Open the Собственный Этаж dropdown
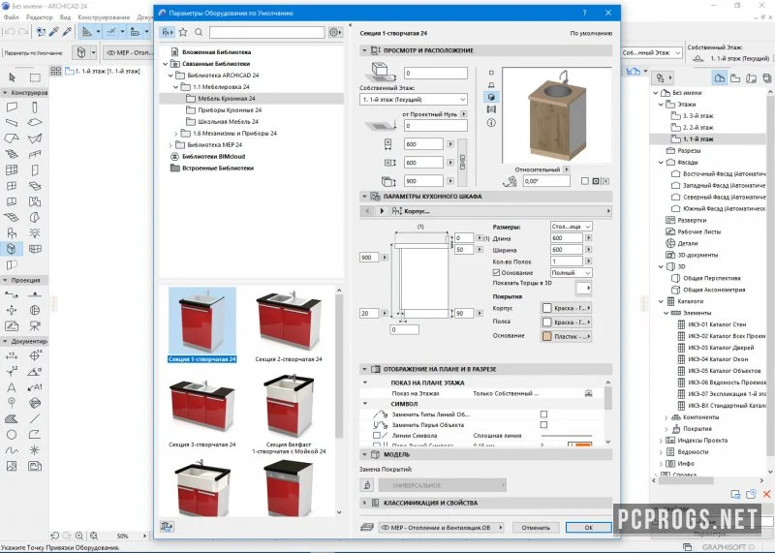The width and height of the screenshot is (775, 553). (414, 100)
